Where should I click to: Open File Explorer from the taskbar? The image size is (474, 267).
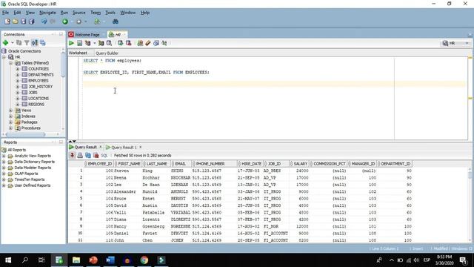[x=76, y=260]
